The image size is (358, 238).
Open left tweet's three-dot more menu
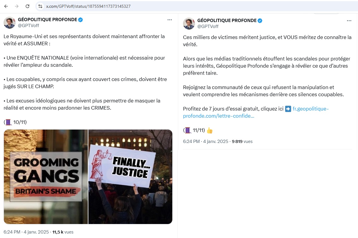coord(170,20)
